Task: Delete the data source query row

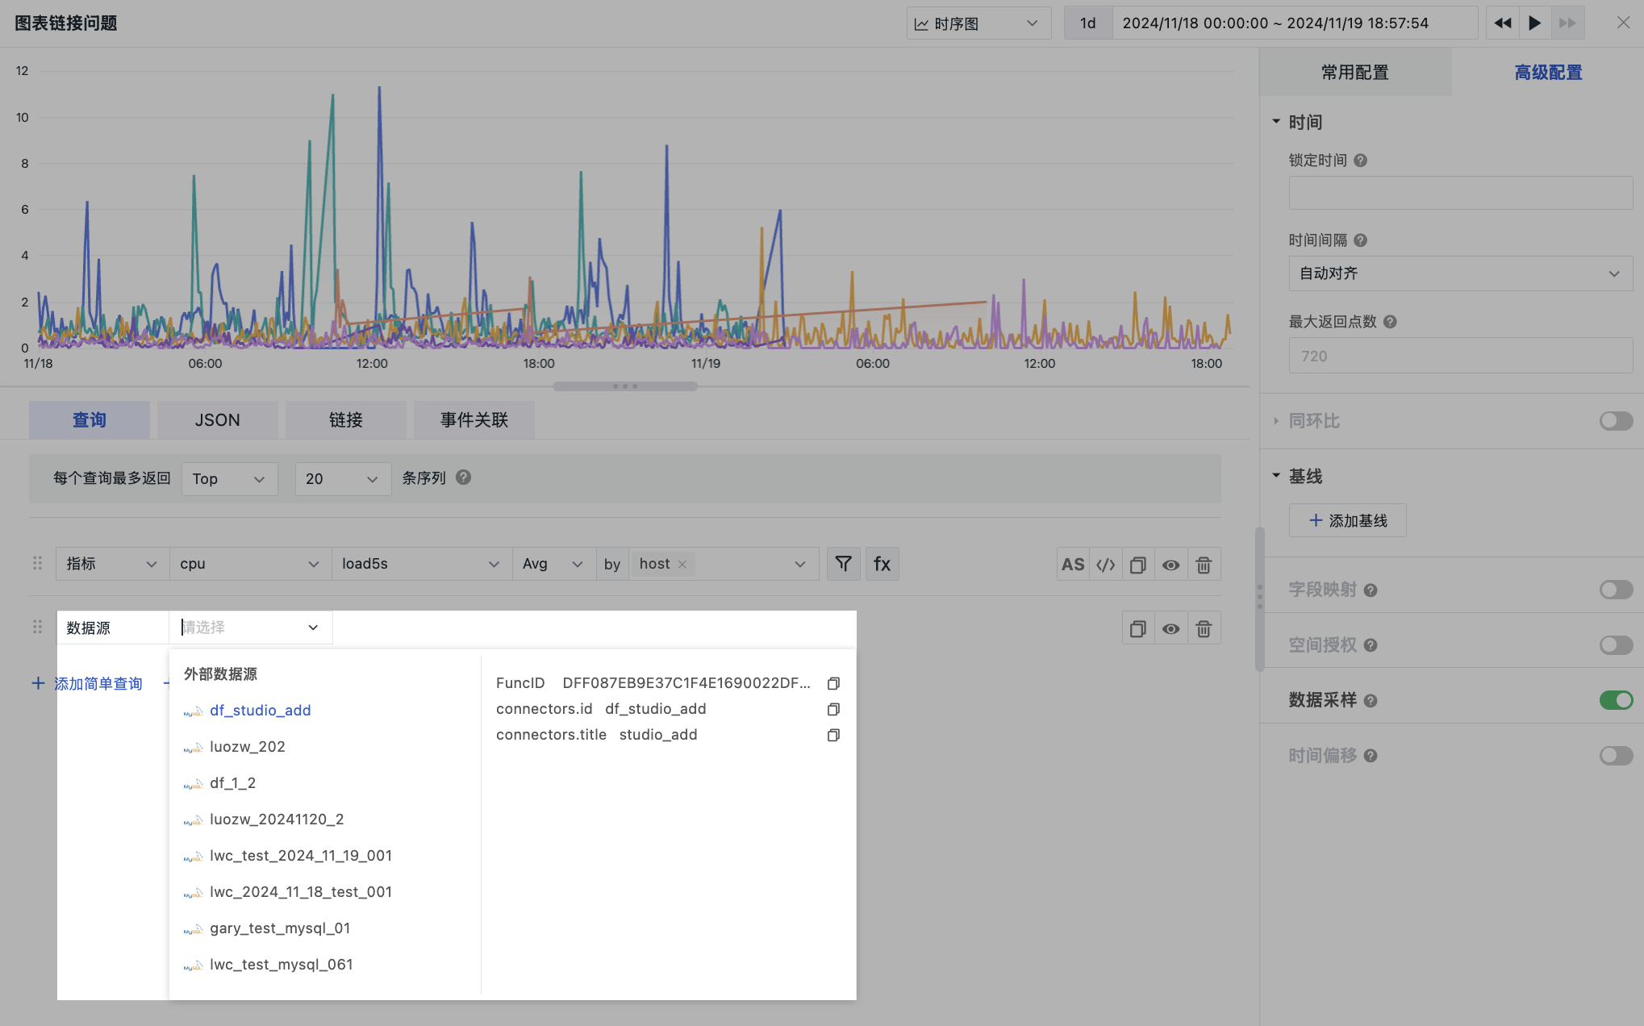Action: (1204, 628)
